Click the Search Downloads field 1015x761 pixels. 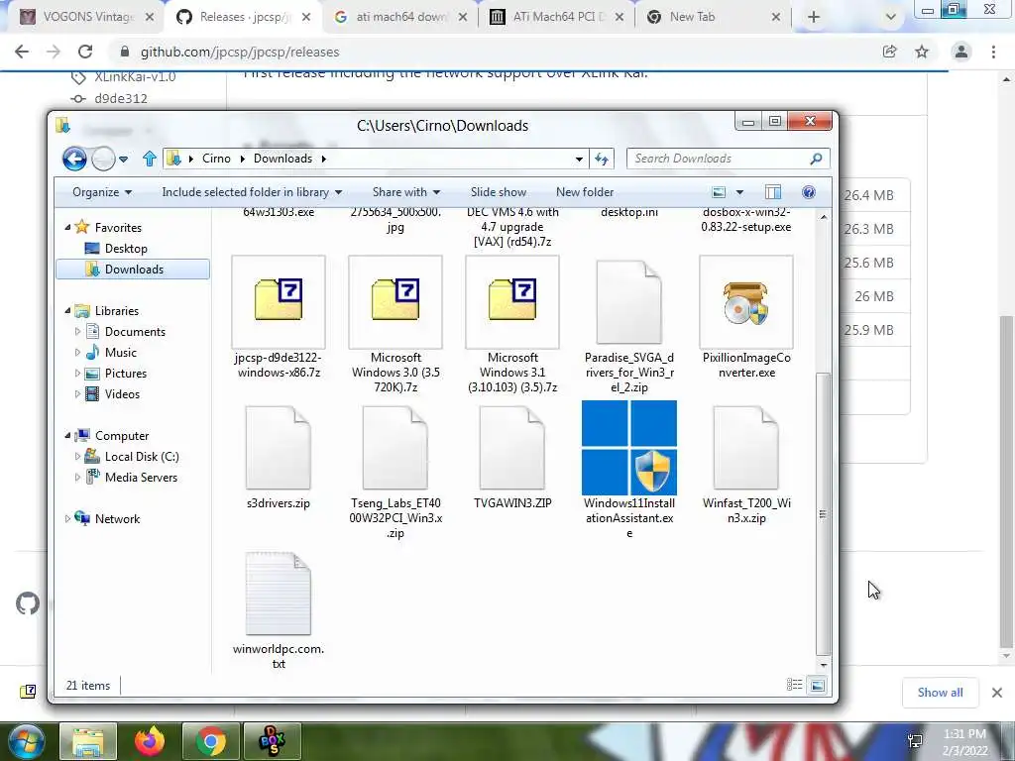tap(729, 159)
